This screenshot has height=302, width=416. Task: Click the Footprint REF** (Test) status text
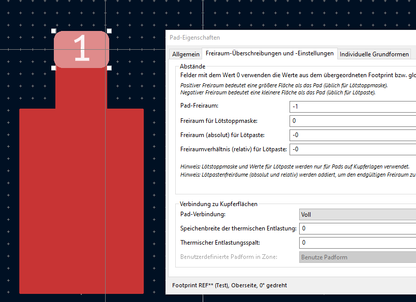click(230, 285)
